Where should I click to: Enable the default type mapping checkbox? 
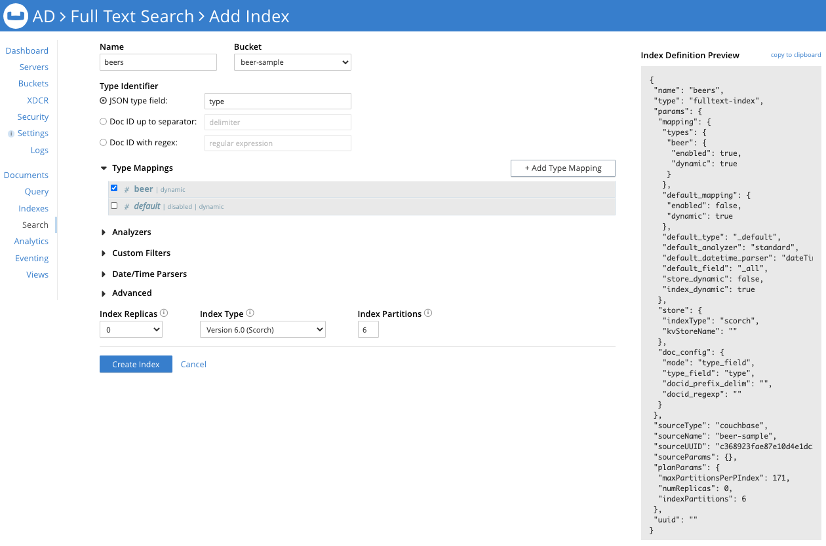(x=114, y=206)
